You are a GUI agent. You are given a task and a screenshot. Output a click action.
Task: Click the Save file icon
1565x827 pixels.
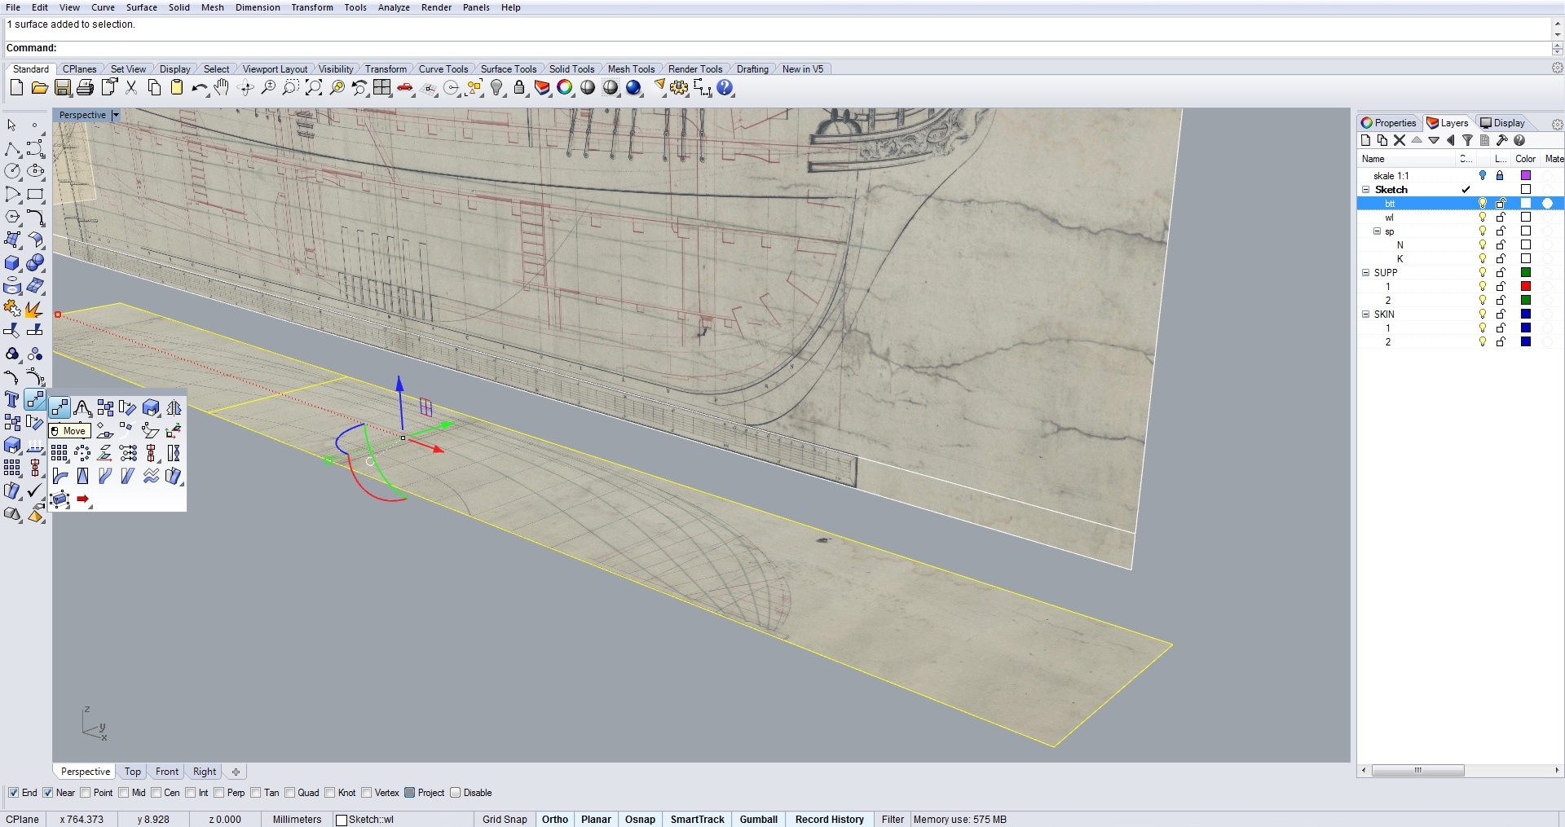pyautogui.click(x=63, y=88)
